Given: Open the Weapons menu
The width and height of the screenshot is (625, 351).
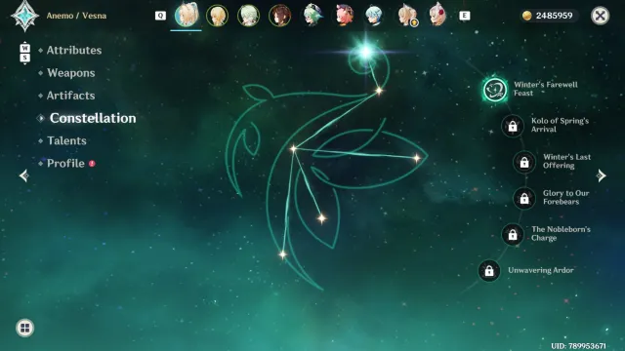Looking at the screenshot, I should (x=71, y=73).
